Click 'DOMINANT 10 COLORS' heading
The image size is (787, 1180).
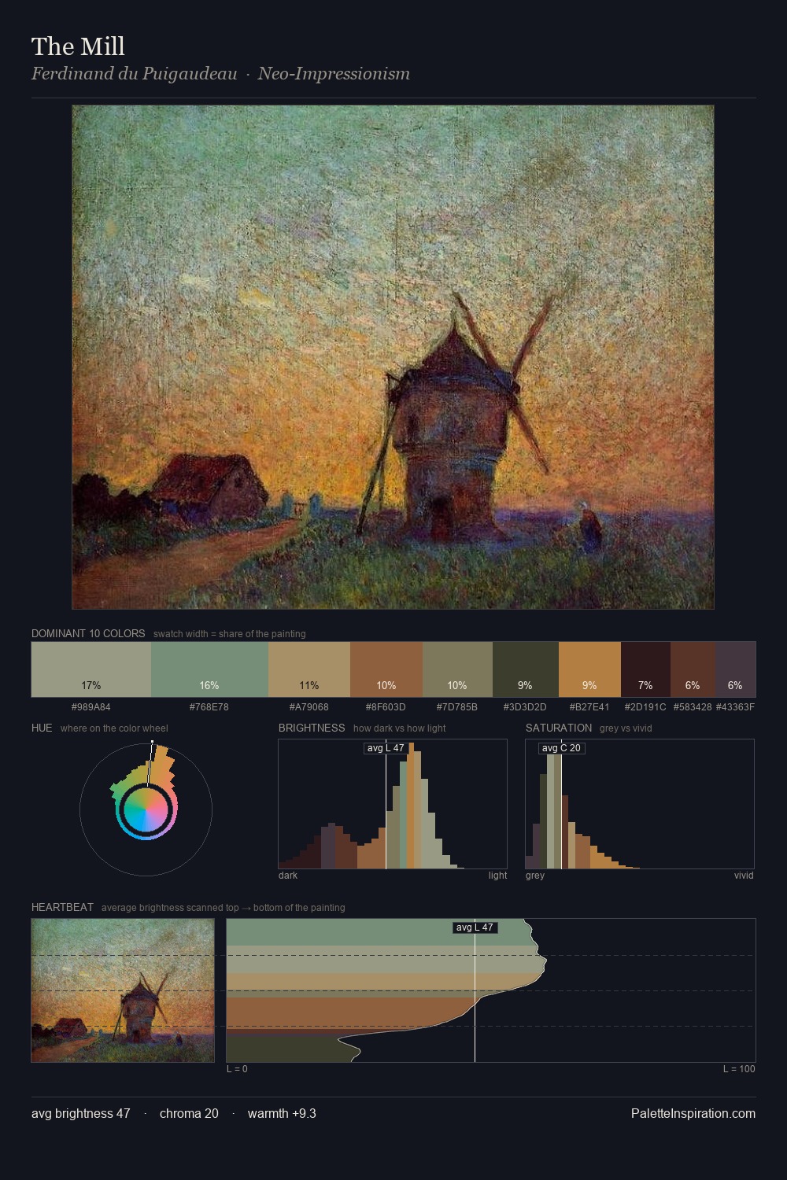tap(88, 633)
